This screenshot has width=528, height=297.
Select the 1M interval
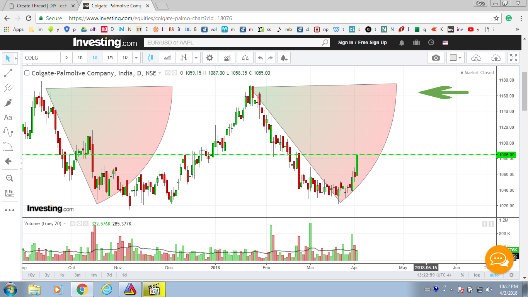click(110, 58)
